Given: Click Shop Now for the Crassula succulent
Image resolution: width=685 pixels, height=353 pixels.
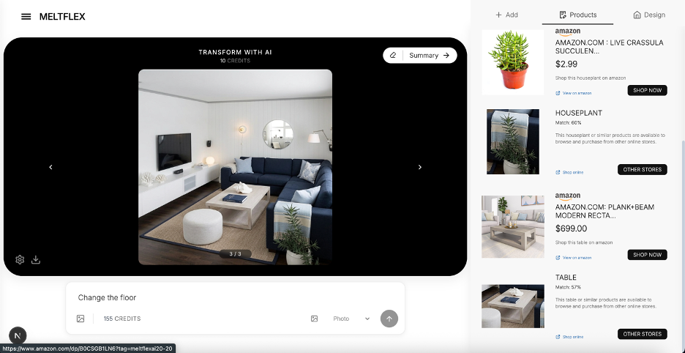Looking at the screenshot, I should (x=647, y=90).
